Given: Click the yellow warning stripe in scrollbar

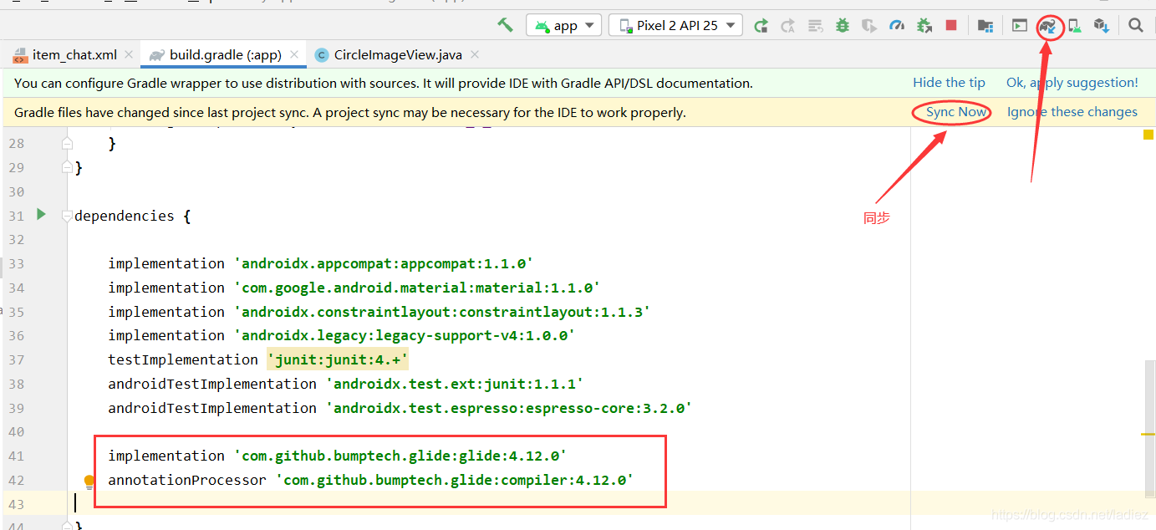Looking at the screenshot, I should [1148, 434].
